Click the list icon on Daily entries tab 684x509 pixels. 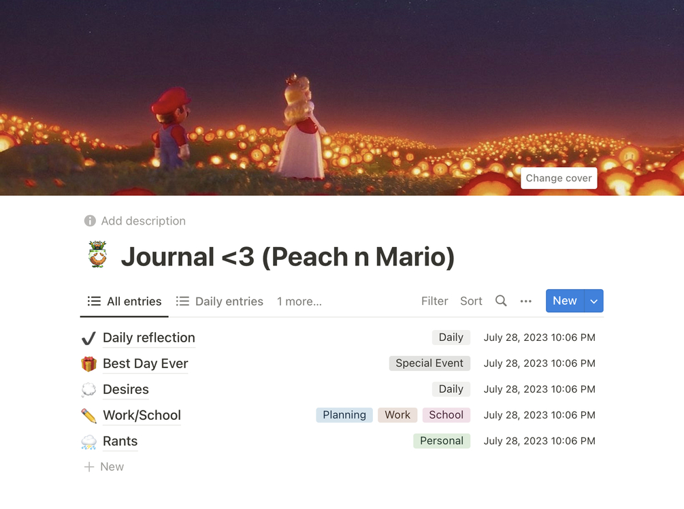pyautogui.click(x=182, y=301)
